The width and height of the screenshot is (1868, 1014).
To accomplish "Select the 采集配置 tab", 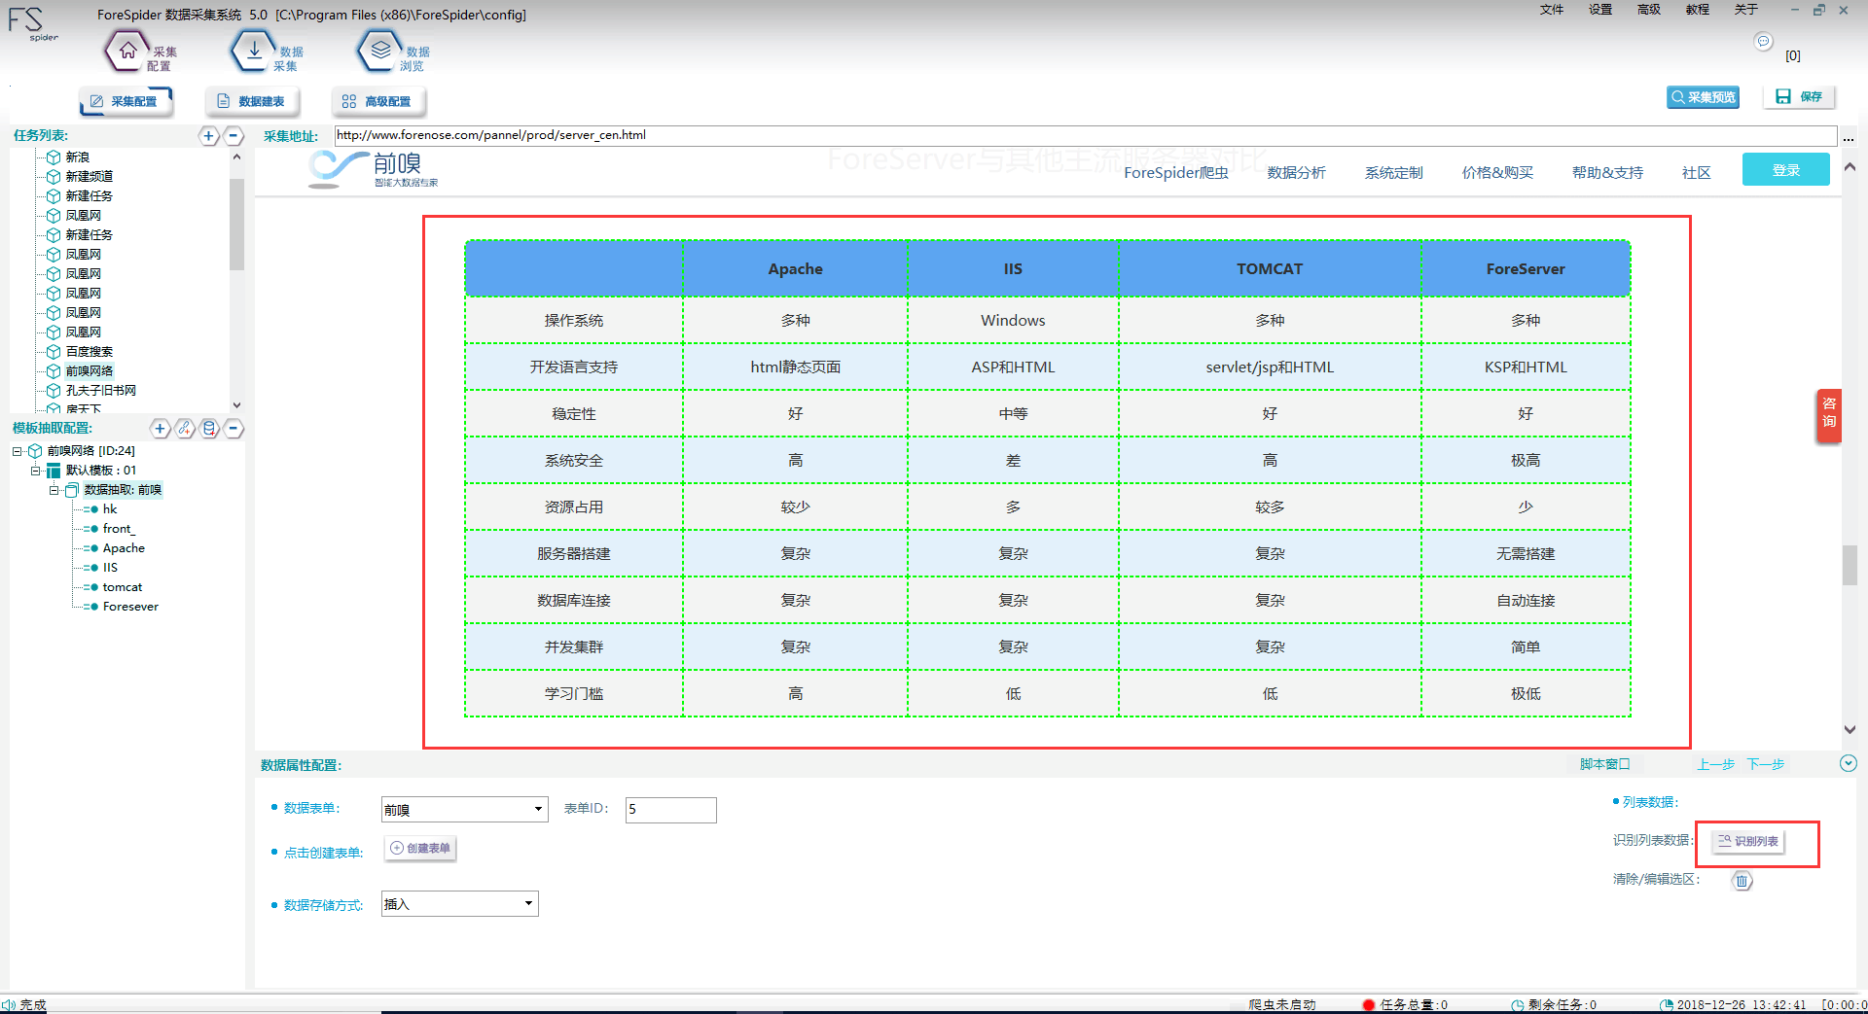I will 126,101.
